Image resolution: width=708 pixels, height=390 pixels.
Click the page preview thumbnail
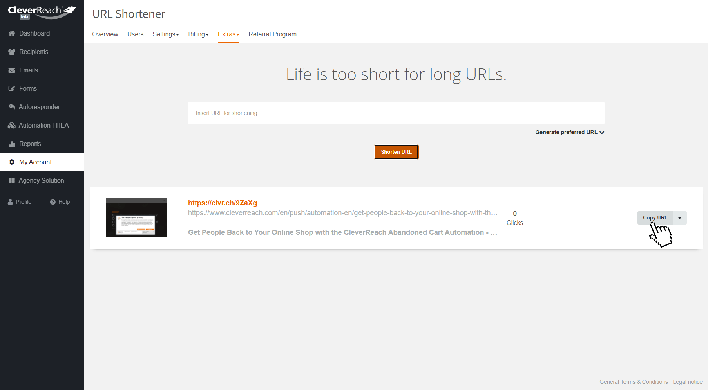[136, 218]
